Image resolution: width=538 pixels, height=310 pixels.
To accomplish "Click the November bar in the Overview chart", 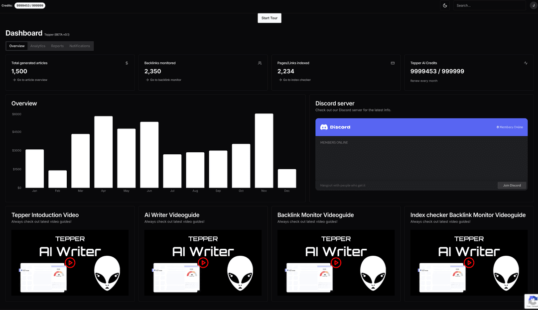I will point(264,151).
